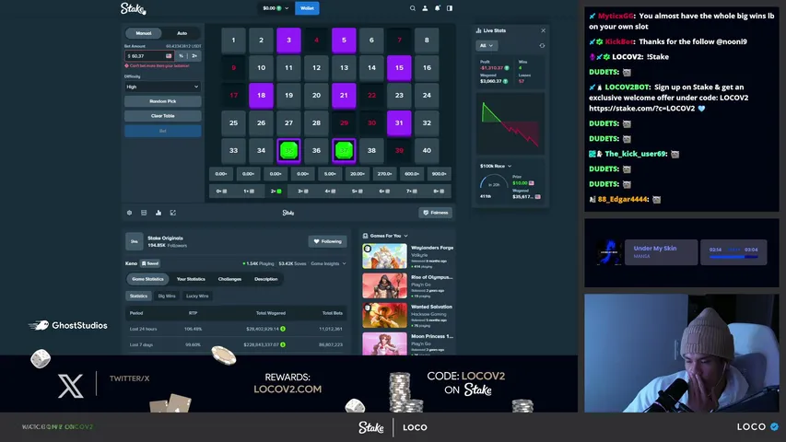This screenshot has height=442, width=786.
Task: Click the Games For You icon
Action: 366,236
